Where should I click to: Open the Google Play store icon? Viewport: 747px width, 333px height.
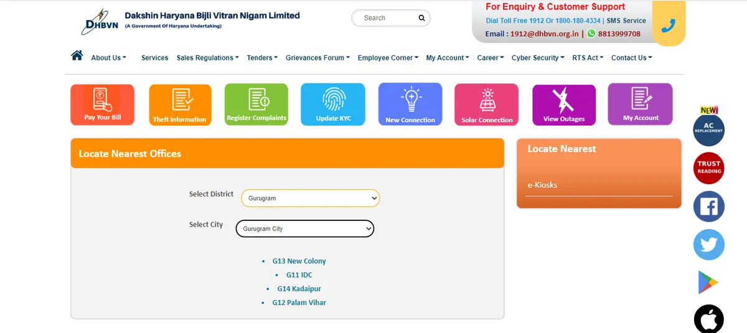click(708, 283)
